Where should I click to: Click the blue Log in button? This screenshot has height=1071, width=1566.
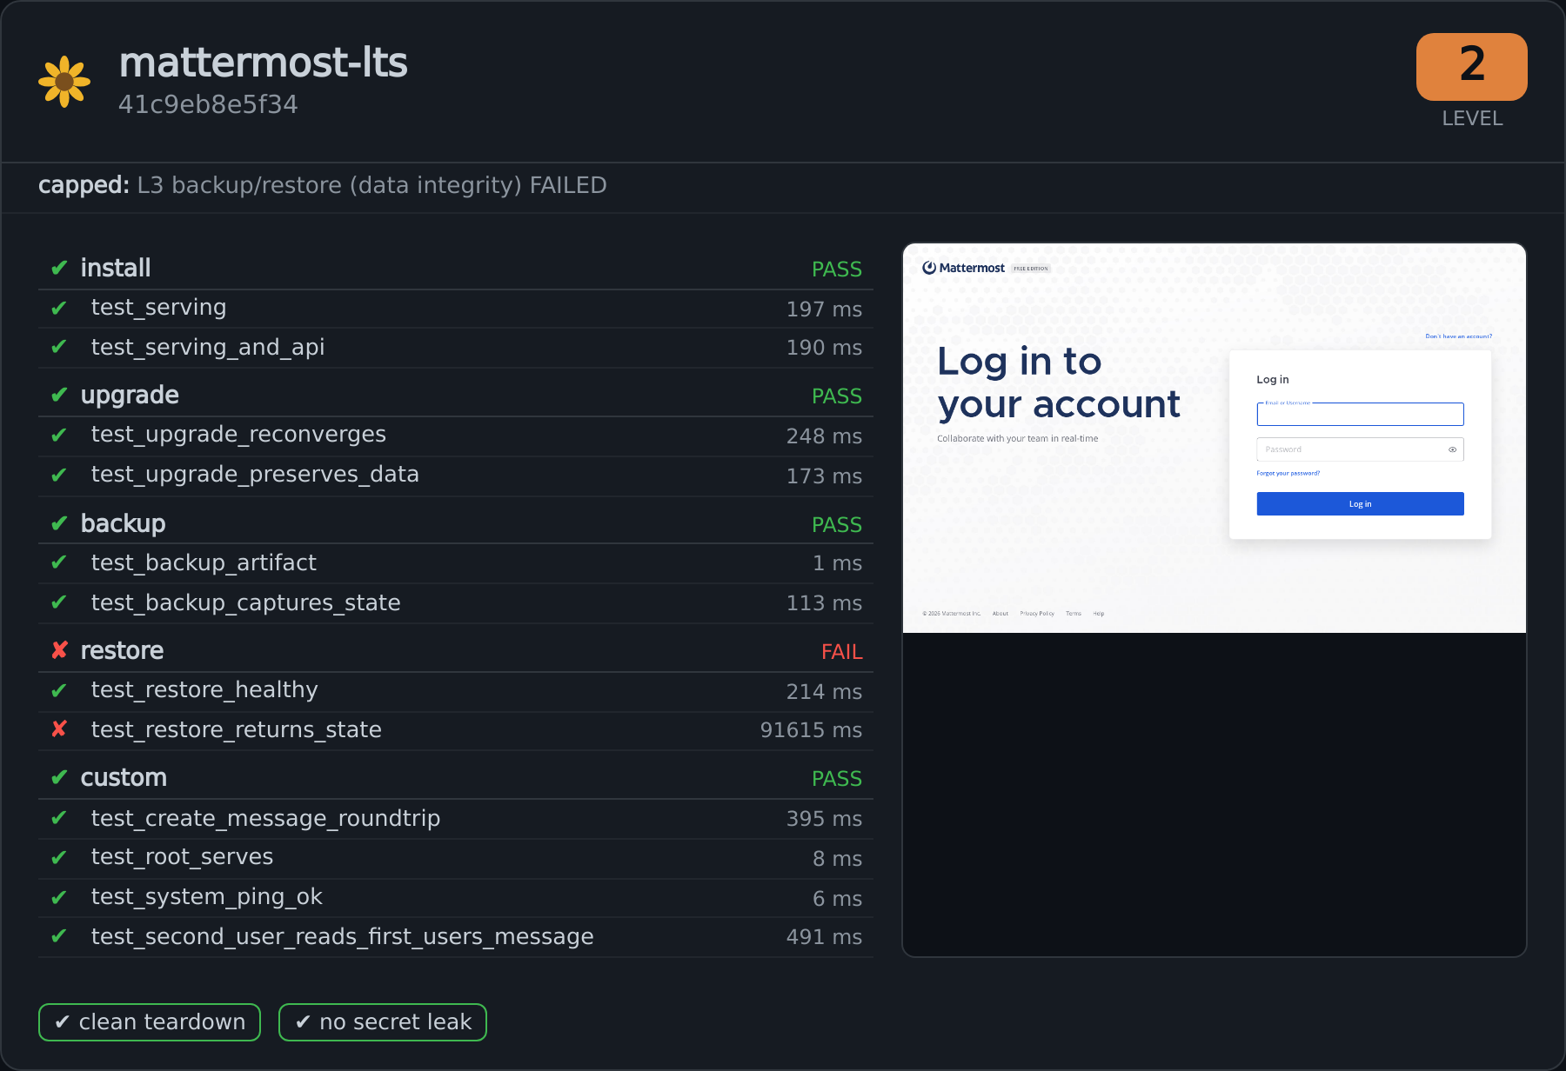click(x=1360, y=504)
